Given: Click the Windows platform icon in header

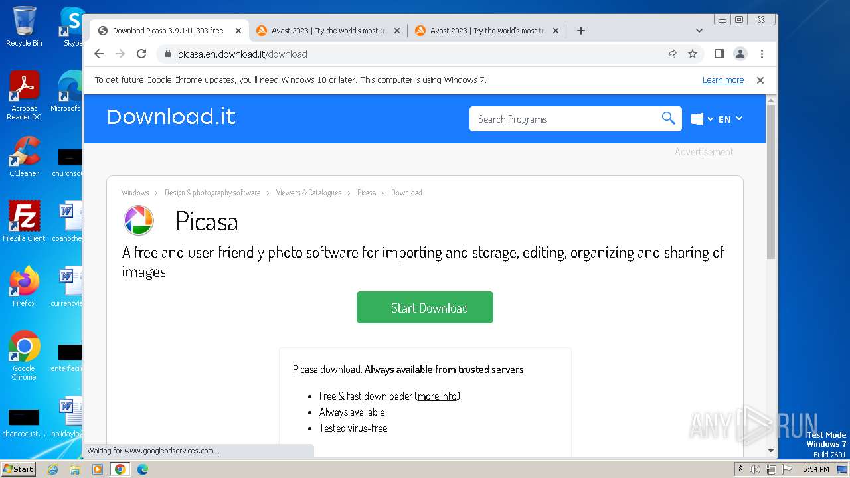Looking at the screenshot, I should (697, 119).
